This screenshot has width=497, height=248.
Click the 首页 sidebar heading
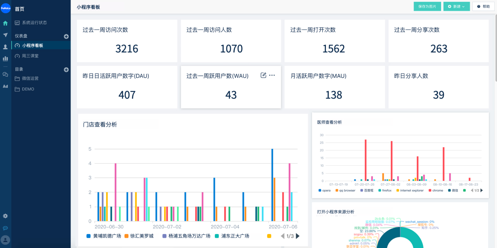pyautogui.click(x=19, y=9)
